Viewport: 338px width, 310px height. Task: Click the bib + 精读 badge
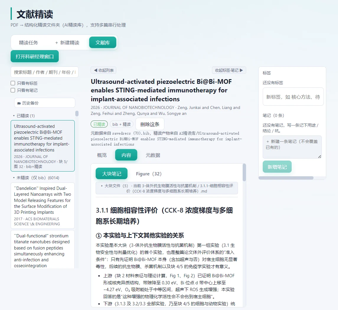point(122,124)
